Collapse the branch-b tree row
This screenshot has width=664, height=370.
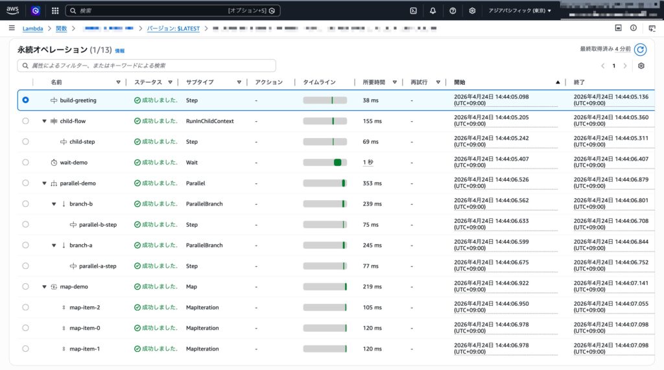pos(54,204)
